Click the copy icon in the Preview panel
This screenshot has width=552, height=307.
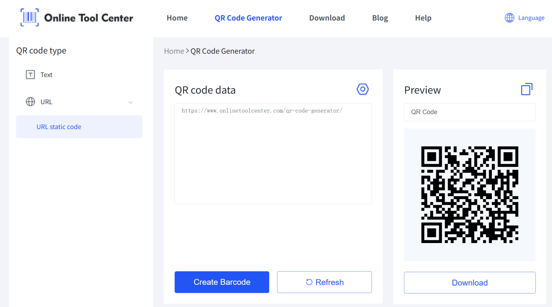click(526, 88)
